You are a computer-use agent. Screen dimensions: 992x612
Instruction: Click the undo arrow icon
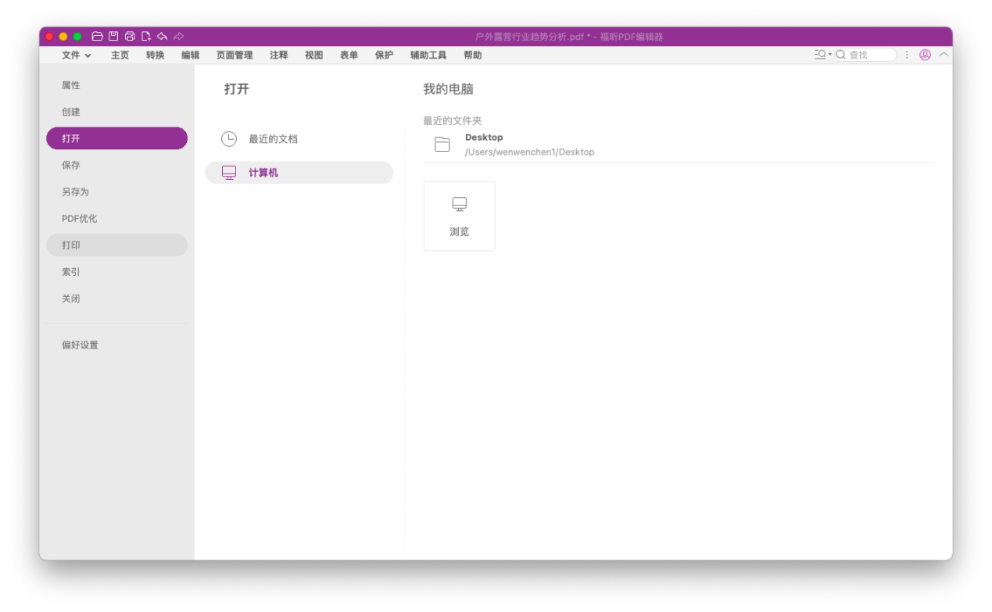pos(162,37)
